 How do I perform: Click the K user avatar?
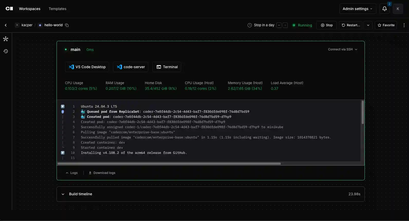[x=398, y=9]
